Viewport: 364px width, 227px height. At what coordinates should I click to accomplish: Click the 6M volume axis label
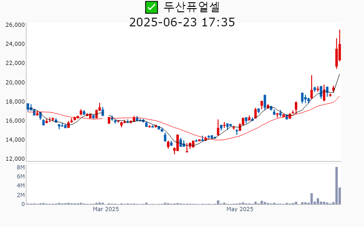20,177
